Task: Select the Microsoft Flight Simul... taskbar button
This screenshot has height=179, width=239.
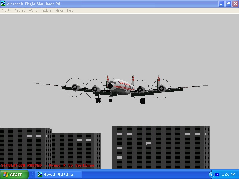Action: click(x=59, y=175)
